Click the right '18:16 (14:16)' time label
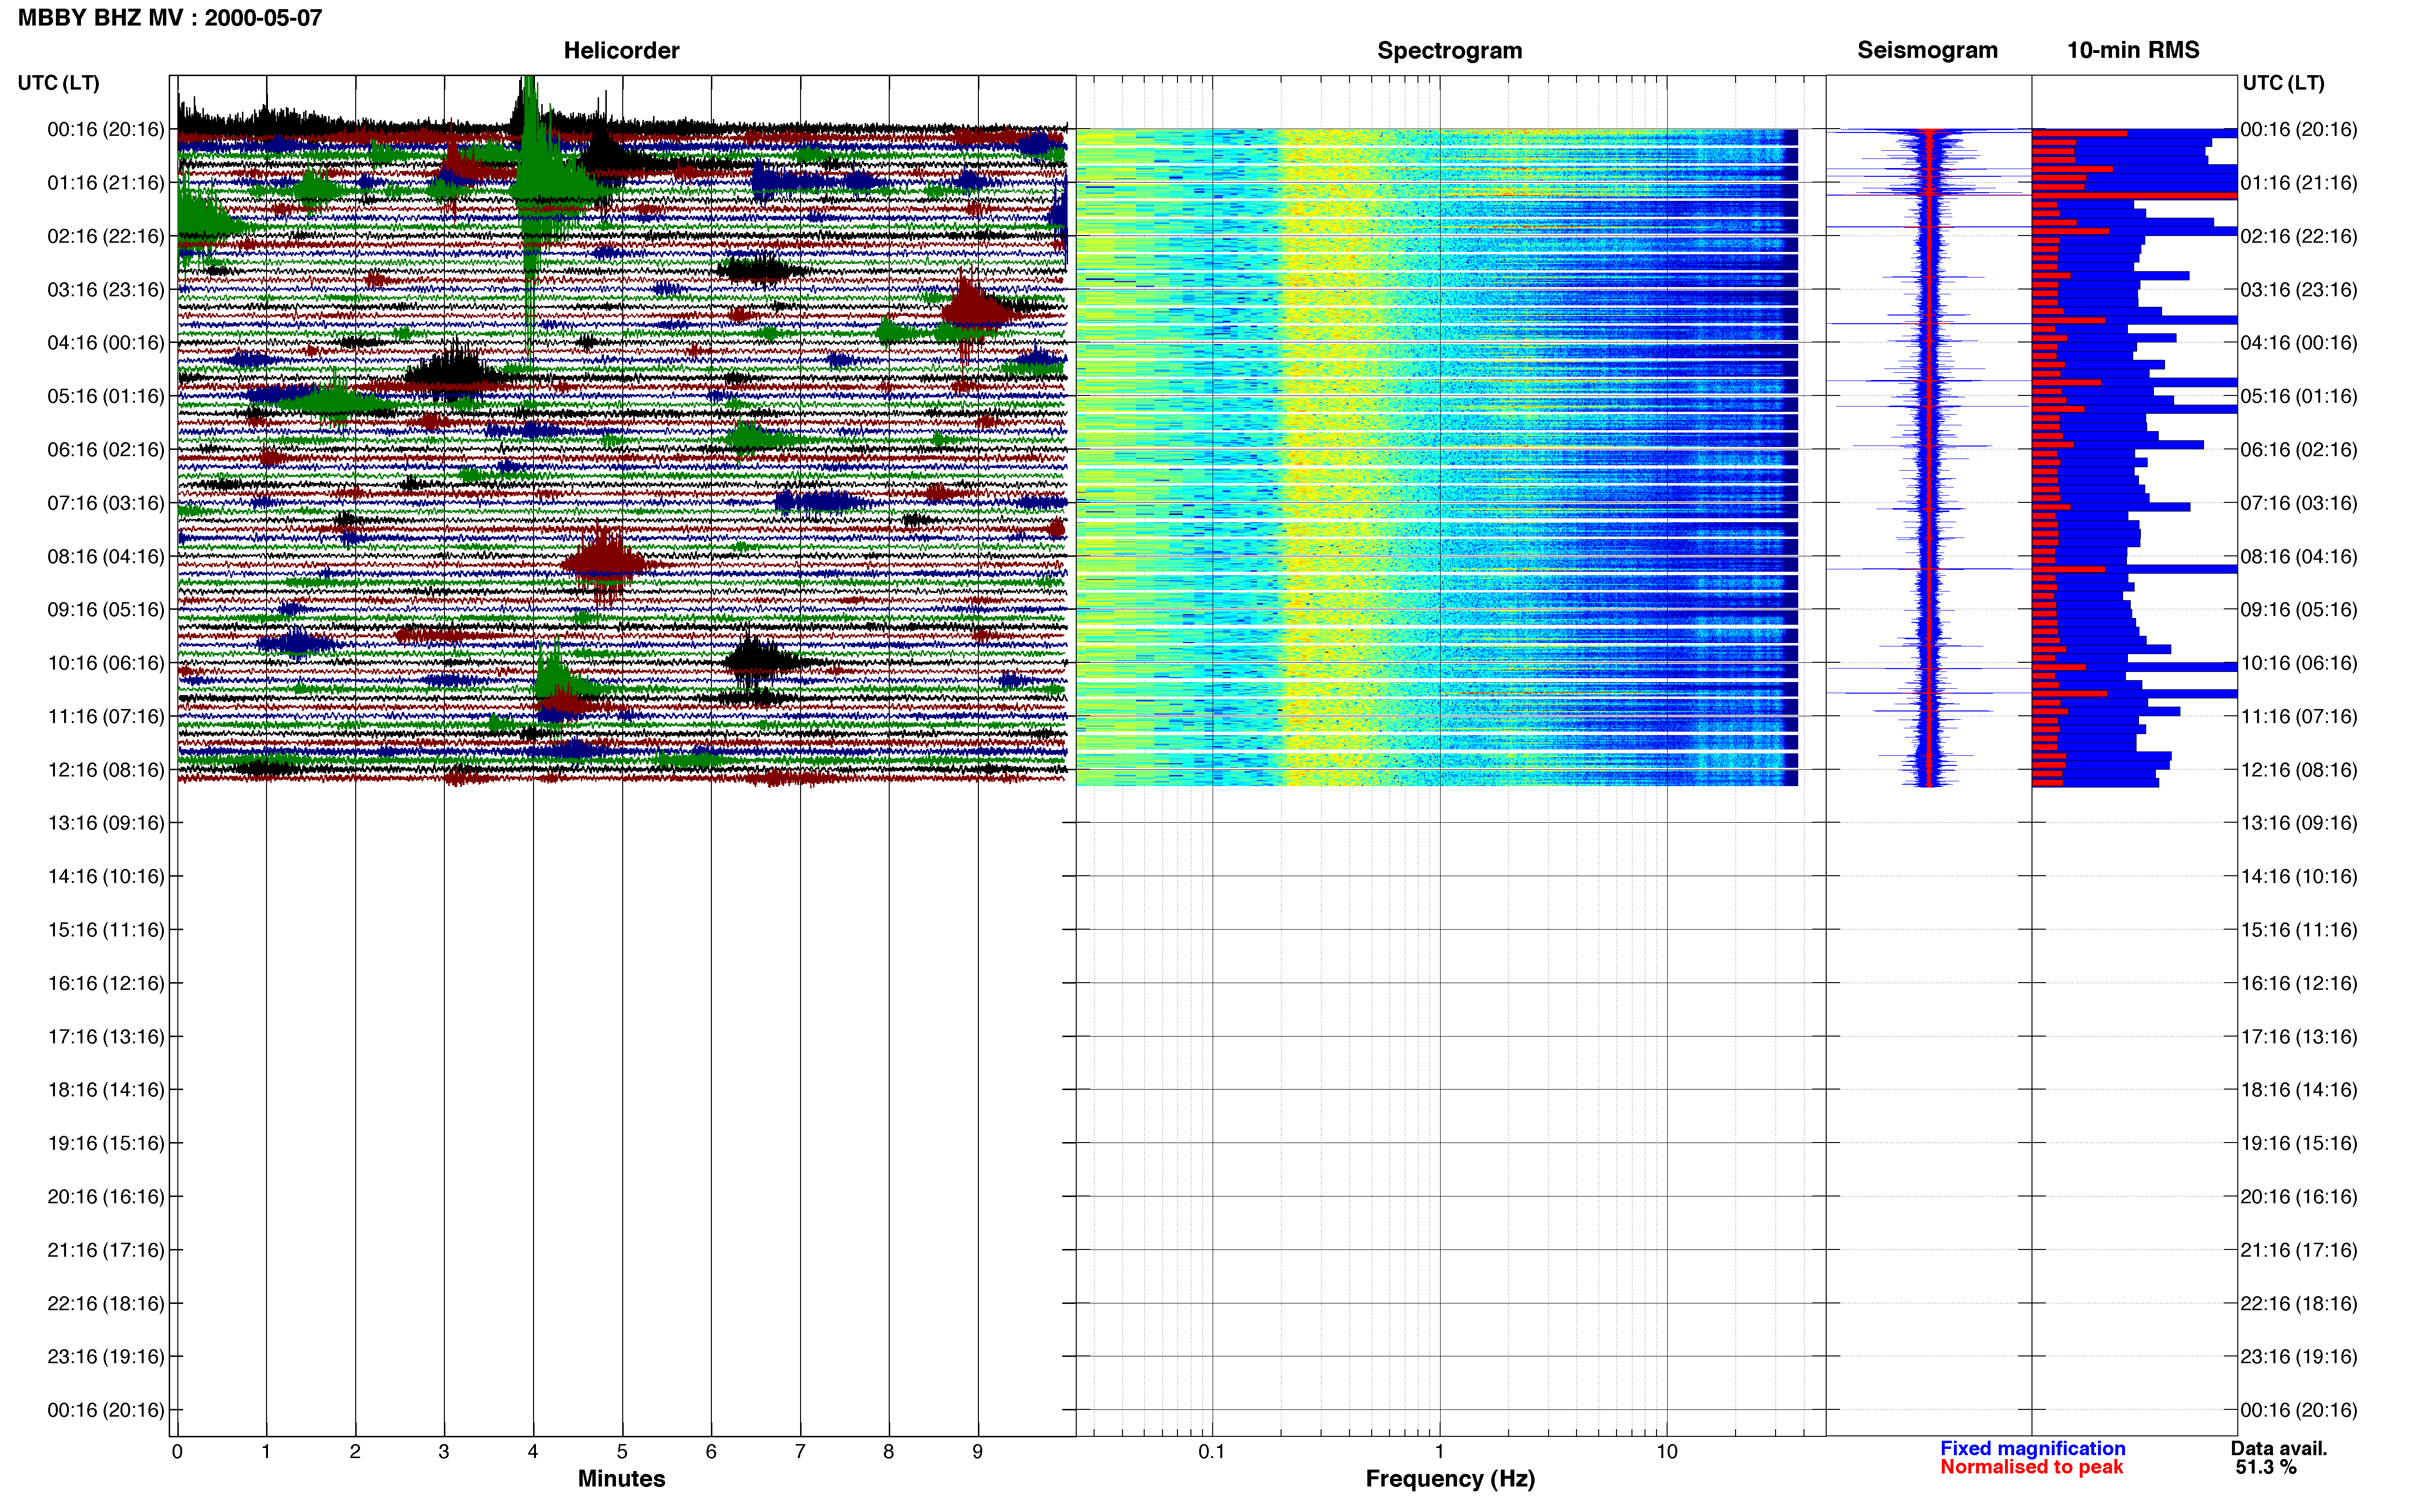The height and width of the screenshot is (1512, 2419). pyautogui.click(x=2299, y=1090)
